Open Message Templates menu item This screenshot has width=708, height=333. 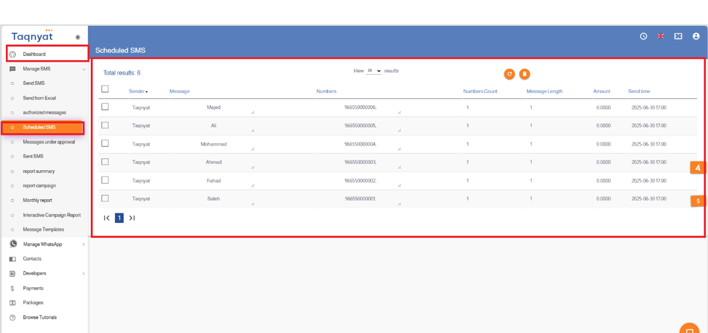(x=43, y=230)
